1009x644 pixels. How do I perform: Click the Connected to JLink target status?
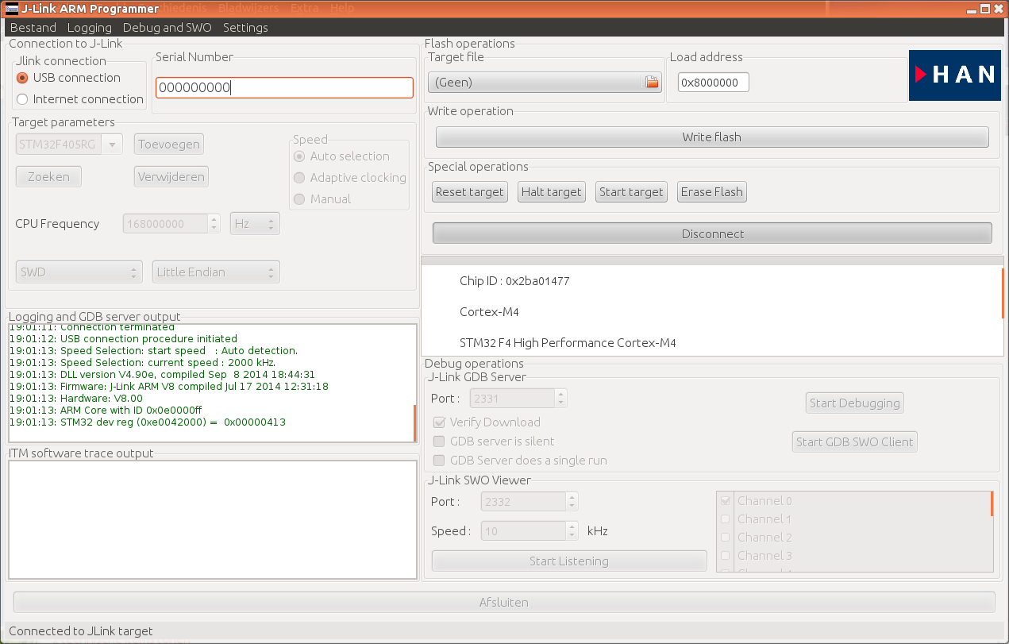click(81, 631)
